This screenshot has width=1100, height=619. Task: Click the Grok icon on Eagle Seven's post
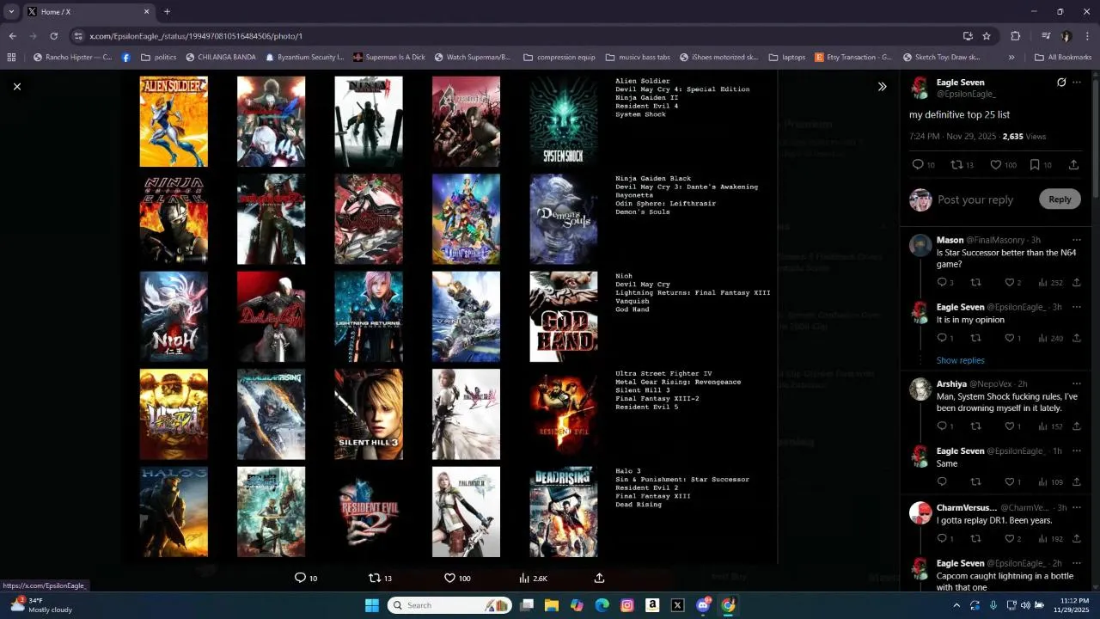pyautogui.click(x=1061, y=83)
